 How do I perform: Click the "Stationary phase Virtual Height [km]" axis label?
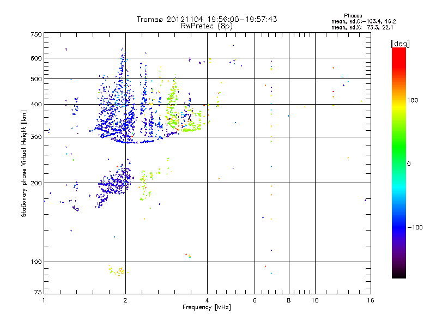coord(24,163)
